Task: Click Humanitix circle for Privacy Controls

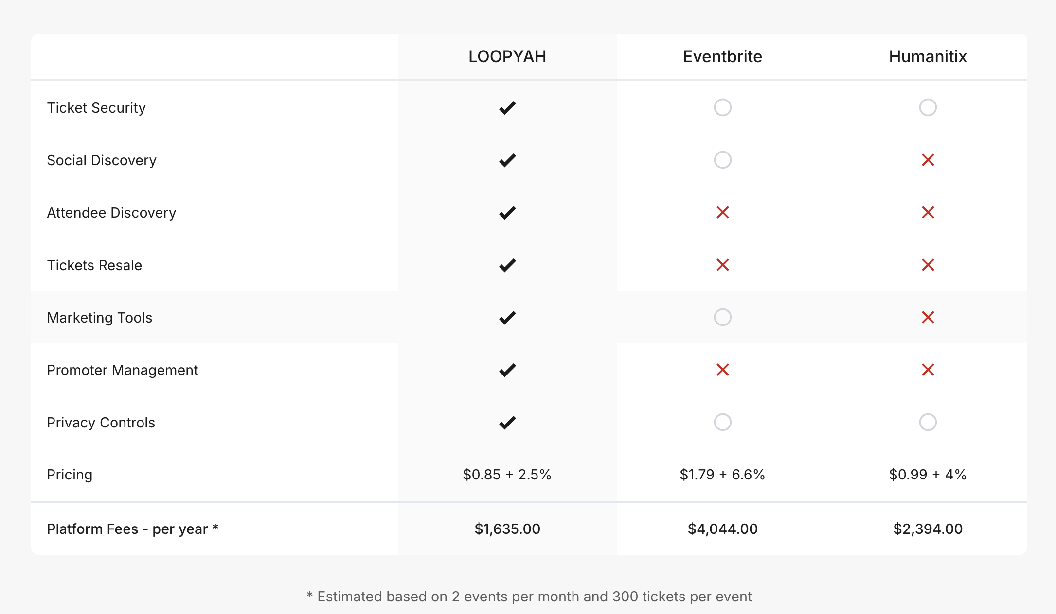Action: (928, 422)
